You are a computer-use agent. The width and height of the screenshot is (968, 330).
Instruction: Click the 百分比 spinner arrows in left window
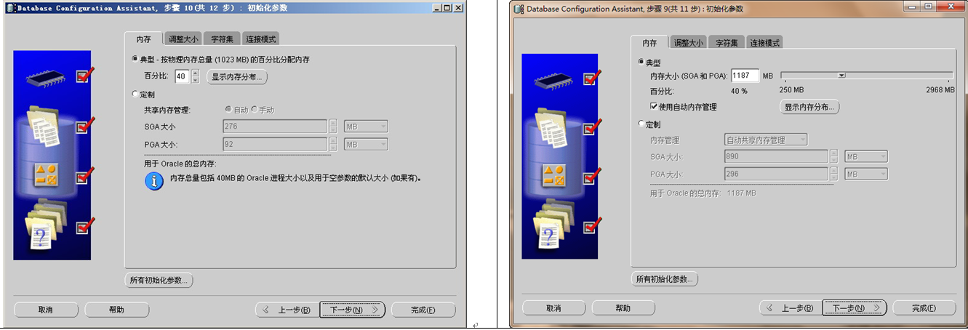[194, 76]
